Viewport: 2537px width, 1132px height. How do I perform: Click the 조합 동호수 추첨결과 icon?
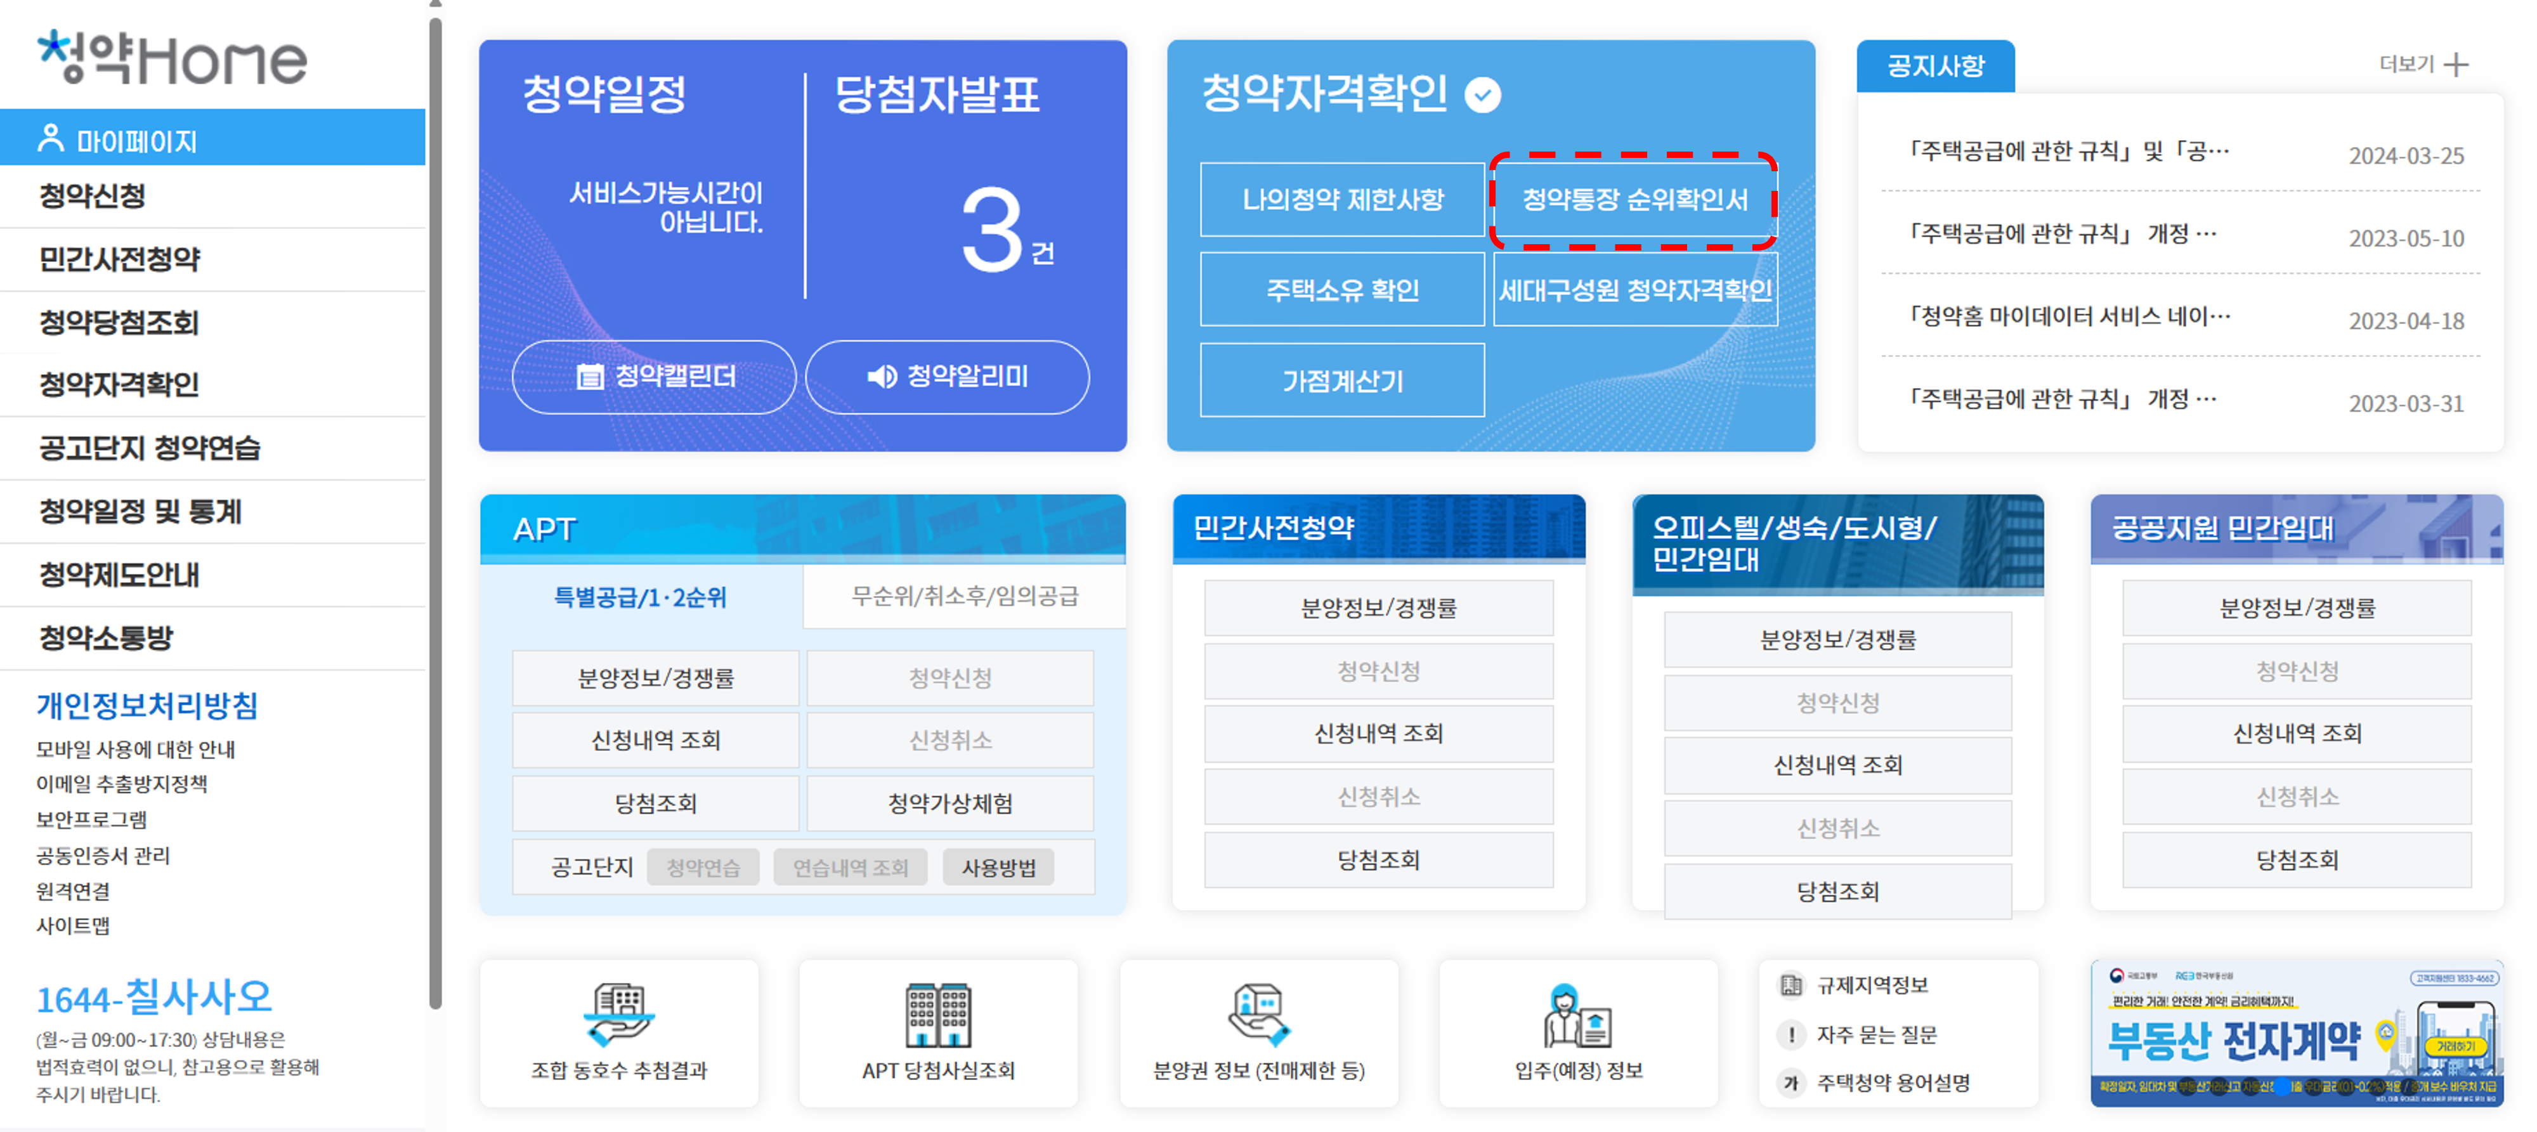click(618, 1014)
